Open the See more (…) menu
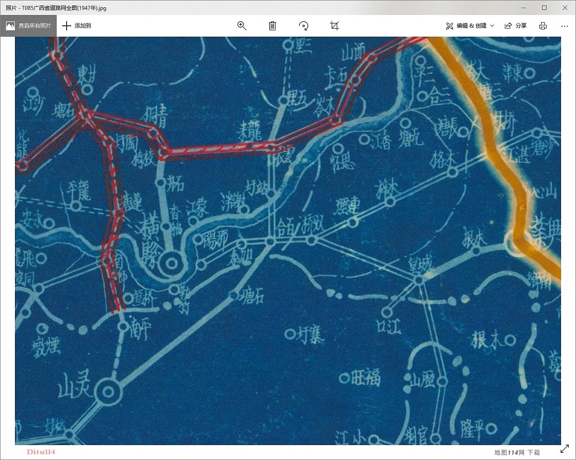576x460 pixels. 564,26
